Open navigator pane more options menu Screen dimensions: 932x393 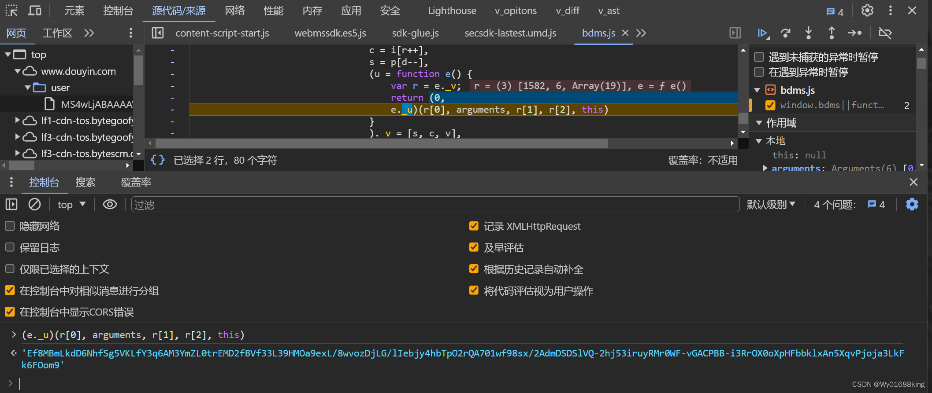(130, 33)
